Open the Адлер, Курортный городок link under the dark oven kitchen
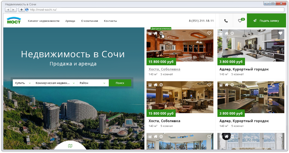 244,121
